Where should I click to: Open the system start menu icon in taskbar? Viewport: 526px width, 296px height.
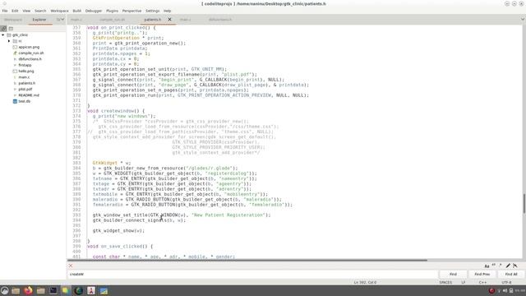[x=5, y=290]
